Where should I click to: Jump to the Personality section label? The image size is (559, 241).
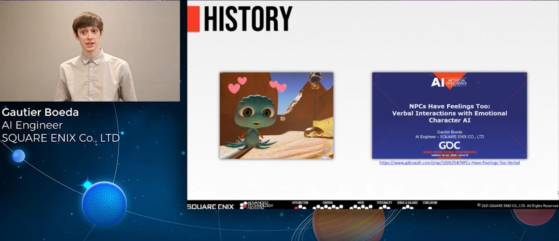tap(384, 203)
